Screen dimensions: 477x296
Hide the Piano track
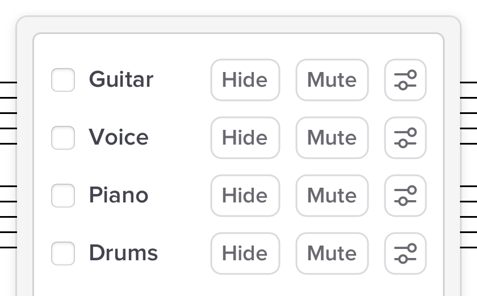pyautogui.click(x=245, y=196)
